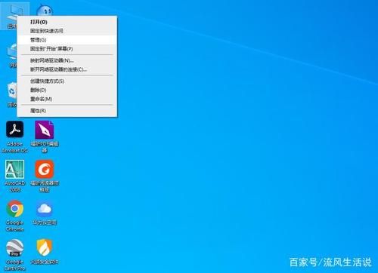
Task: Select 重命名(M) menu item
Action: click(x=67, y=99)
